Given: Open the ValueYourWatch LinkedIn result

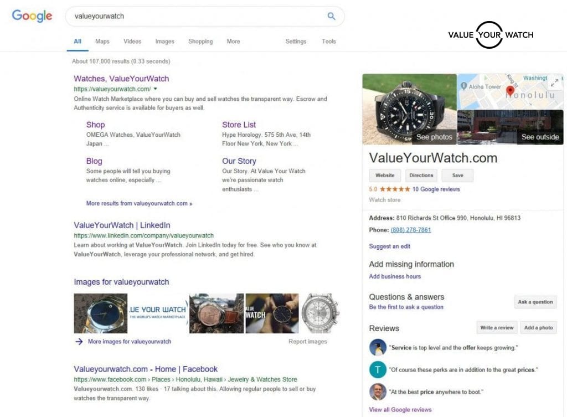Looking at the screenshot, I should tap(122, 225).
